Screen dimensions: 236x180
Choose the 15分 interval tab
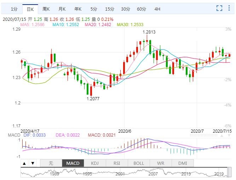pos(109,9)
